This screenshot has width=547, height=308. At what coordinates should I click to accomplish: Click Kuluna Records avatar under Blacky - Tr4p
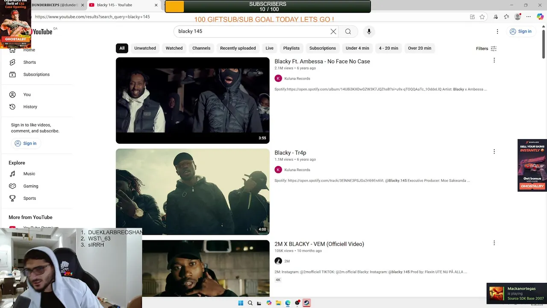pos(278,169)
